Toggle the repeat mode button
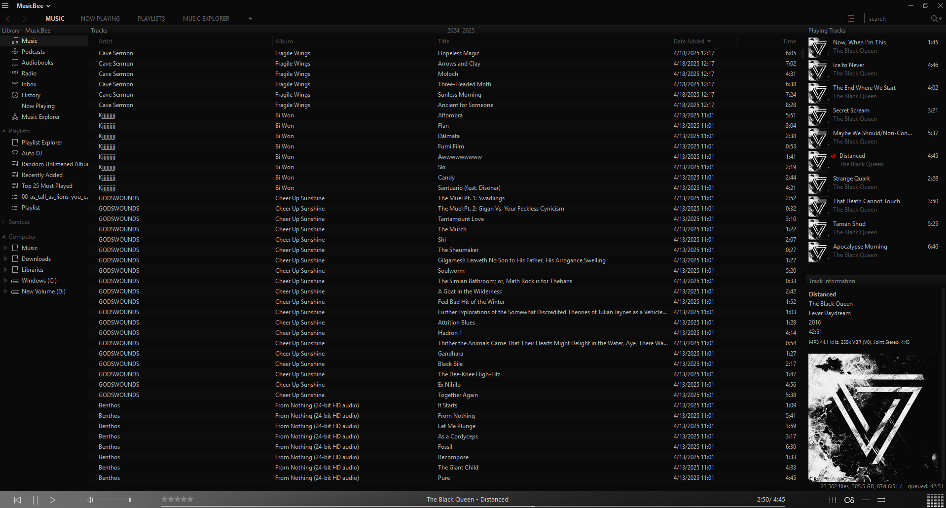Image resolution: width=946 pixels, height=508 pixels. pyautogui.click(x=866, y=500)
